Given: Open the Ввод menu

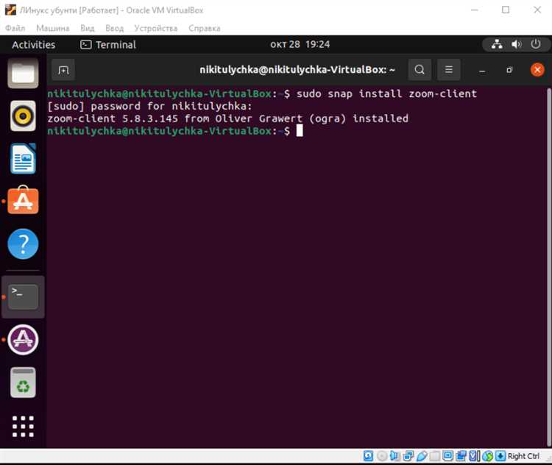Looking at the screenshot, I should (x=114, y=28).
